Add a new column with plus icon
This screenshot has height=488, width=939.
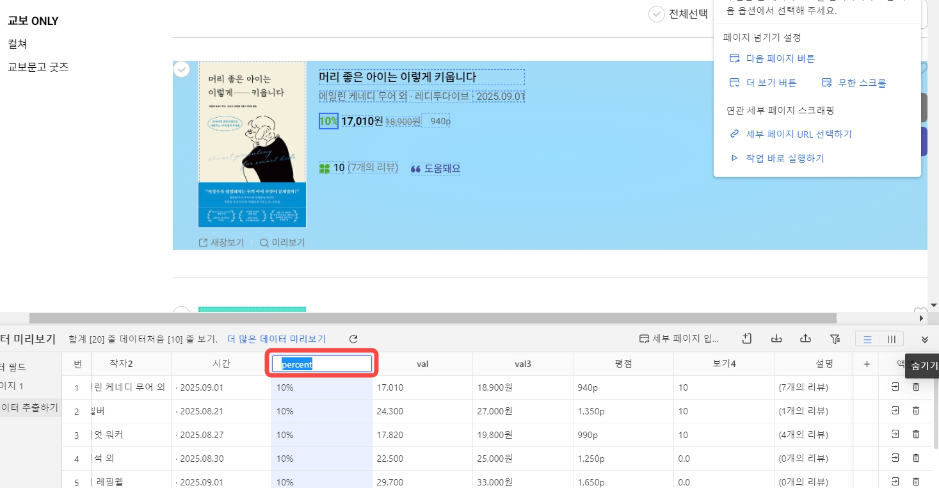click(867, 364)
